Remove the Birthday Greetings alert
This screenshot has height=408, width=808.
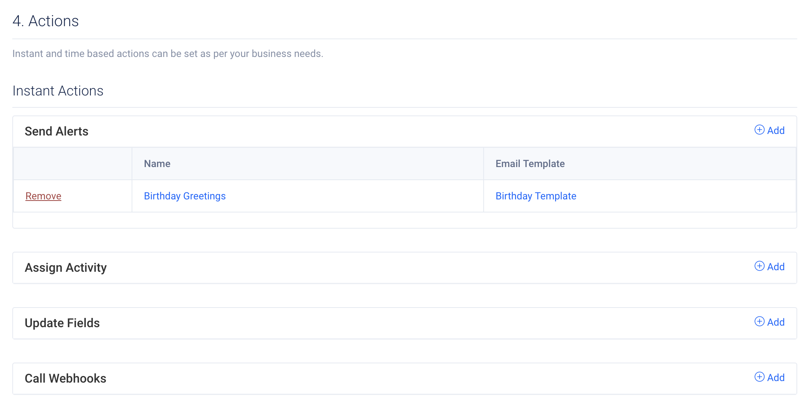point(43,196)
